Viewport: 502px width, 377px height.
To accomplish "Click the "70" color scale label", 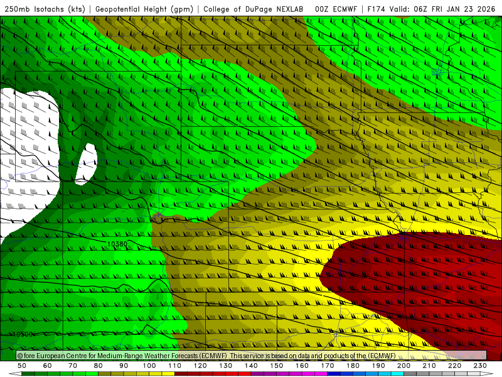I will point(73,366).
